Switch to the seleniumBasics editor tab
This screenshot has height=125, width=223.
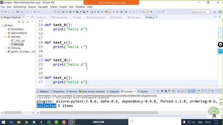96,17
